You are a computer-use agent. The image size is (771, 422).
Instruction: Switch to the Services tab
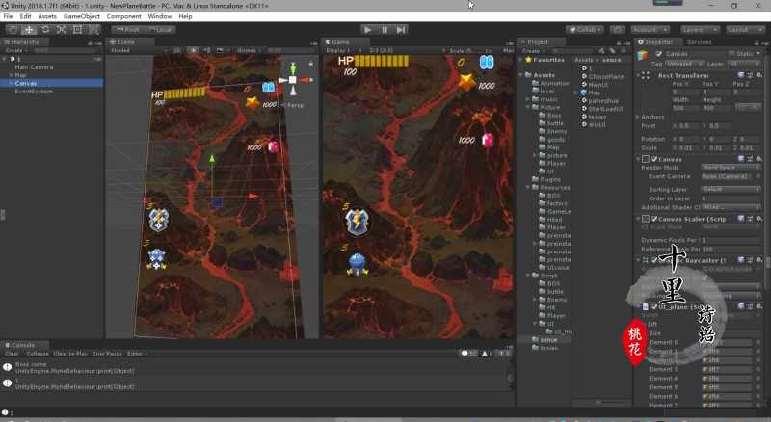pyautogui.click(x=700, y=42)
